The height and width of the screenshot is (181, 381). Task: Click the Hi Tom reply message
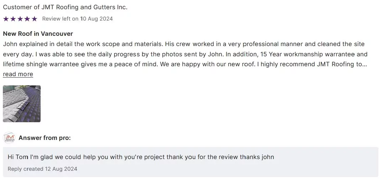point(141,157)
